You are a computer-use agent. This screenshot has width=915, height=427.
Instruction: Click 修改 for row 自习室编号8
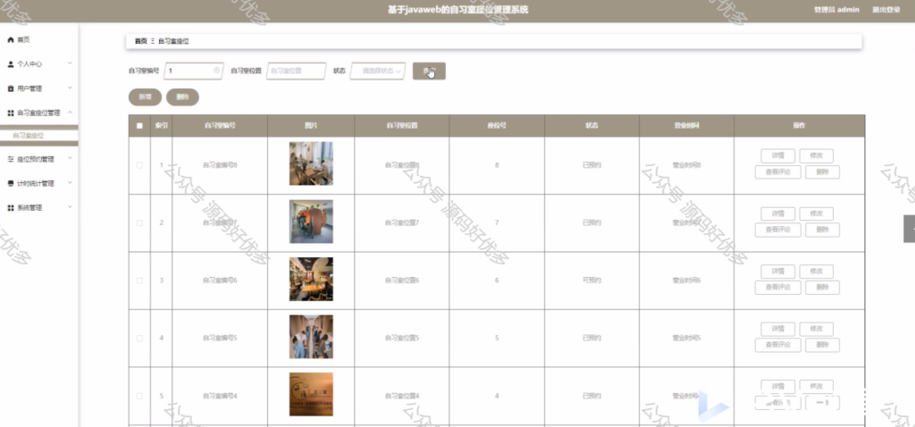pos(817,155)
